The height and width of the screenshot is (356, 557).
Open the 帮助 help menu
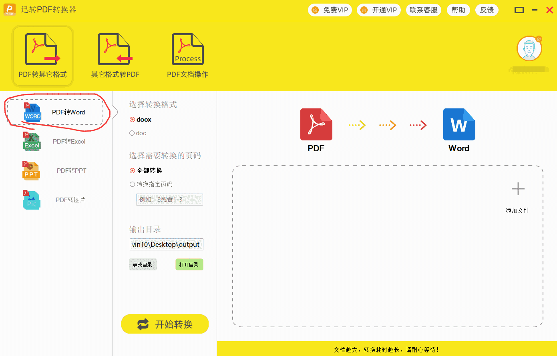tap(458, 10)
